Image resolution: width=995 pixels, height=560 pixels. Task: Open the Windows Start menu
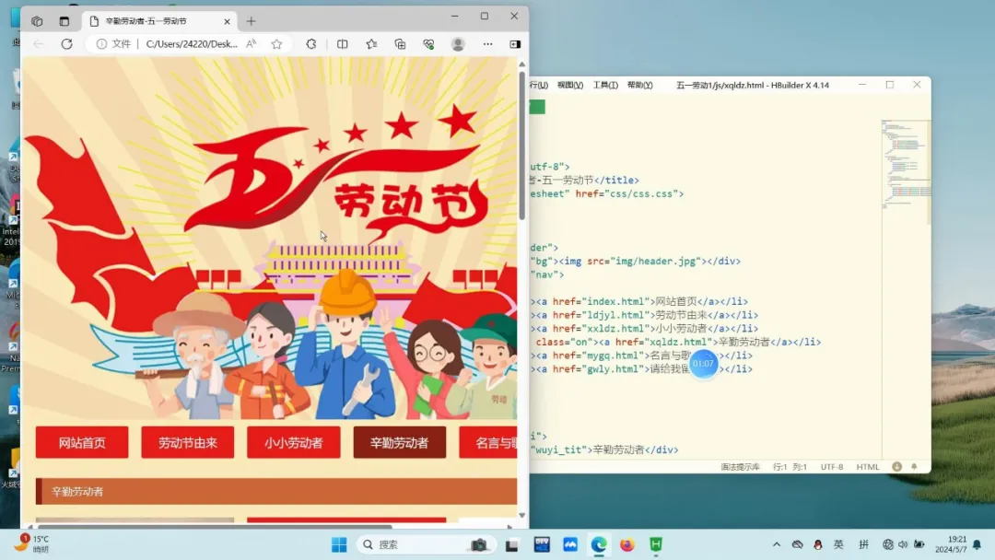point(339,544)
